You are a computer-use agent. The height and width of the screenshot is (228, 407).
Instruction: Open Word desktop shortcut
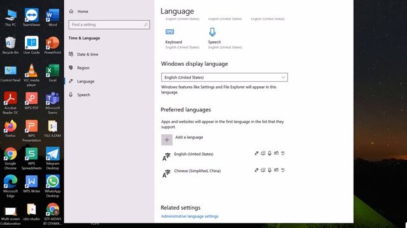52,18
